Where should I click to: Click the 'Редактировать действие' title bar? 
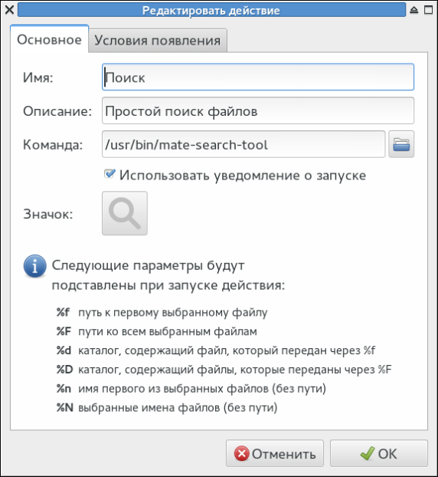click(211, 10)
